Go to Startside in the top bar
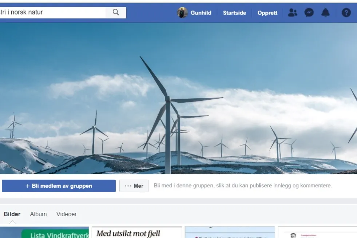 234,13
